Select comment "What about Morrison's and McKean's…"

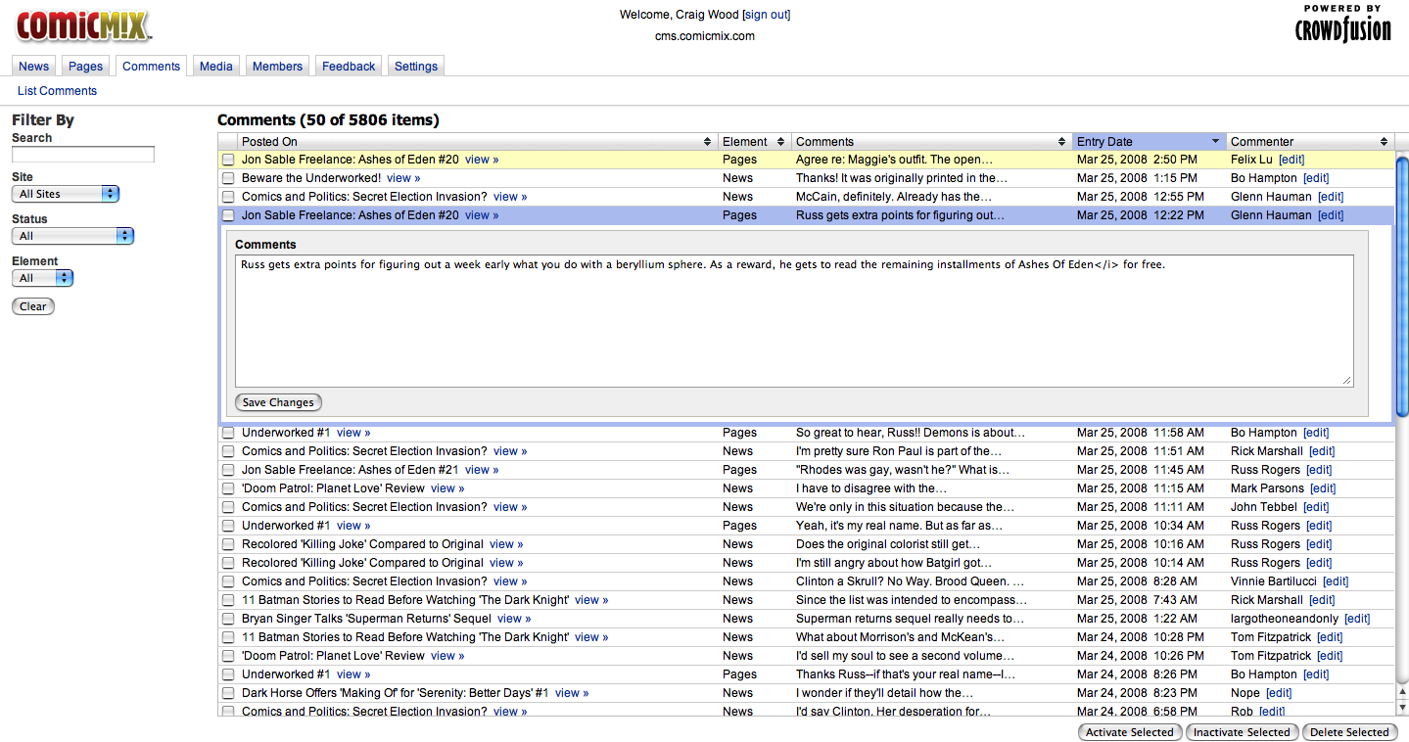[x=903, y=637]
